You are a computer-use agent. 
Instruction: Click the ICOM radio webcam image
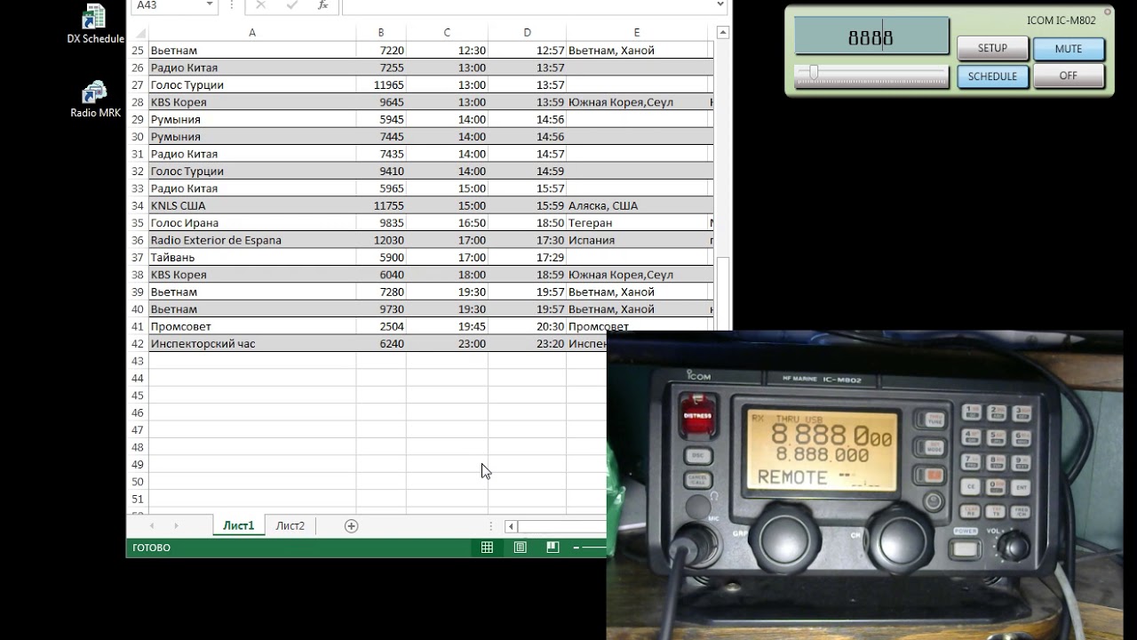864,485
